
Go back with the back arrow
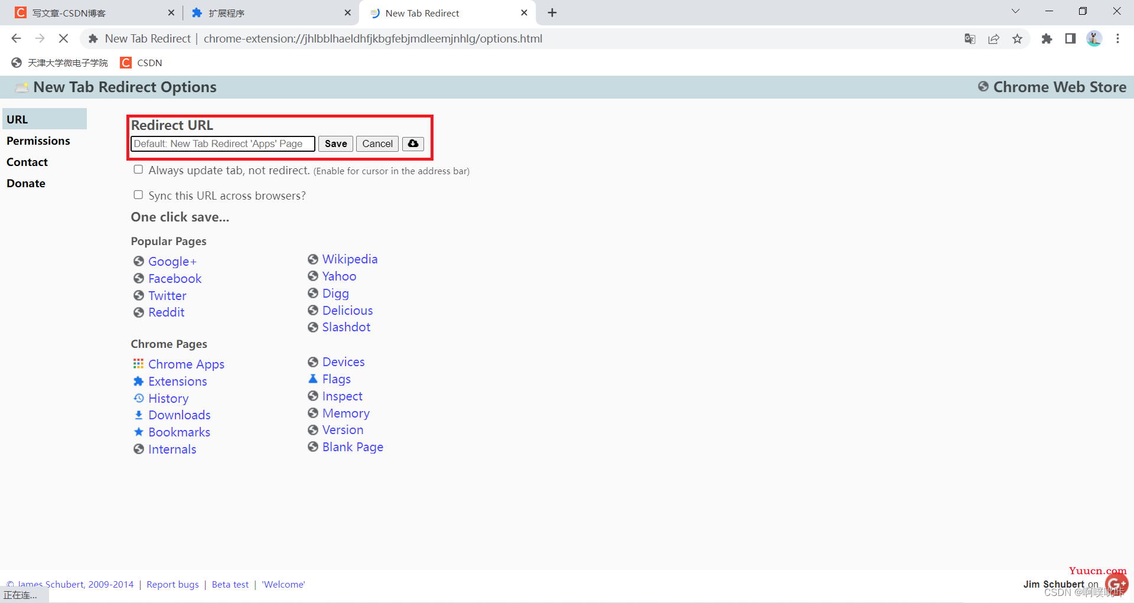(16, 38)
